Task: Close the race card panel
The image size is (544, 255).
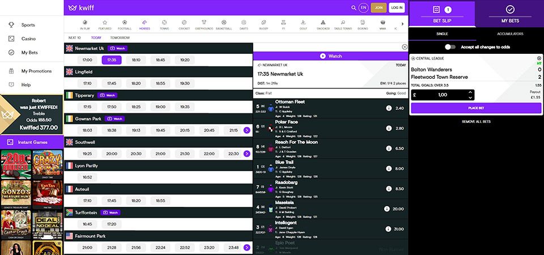Action: pyautogui.click(x=405, y=47)
